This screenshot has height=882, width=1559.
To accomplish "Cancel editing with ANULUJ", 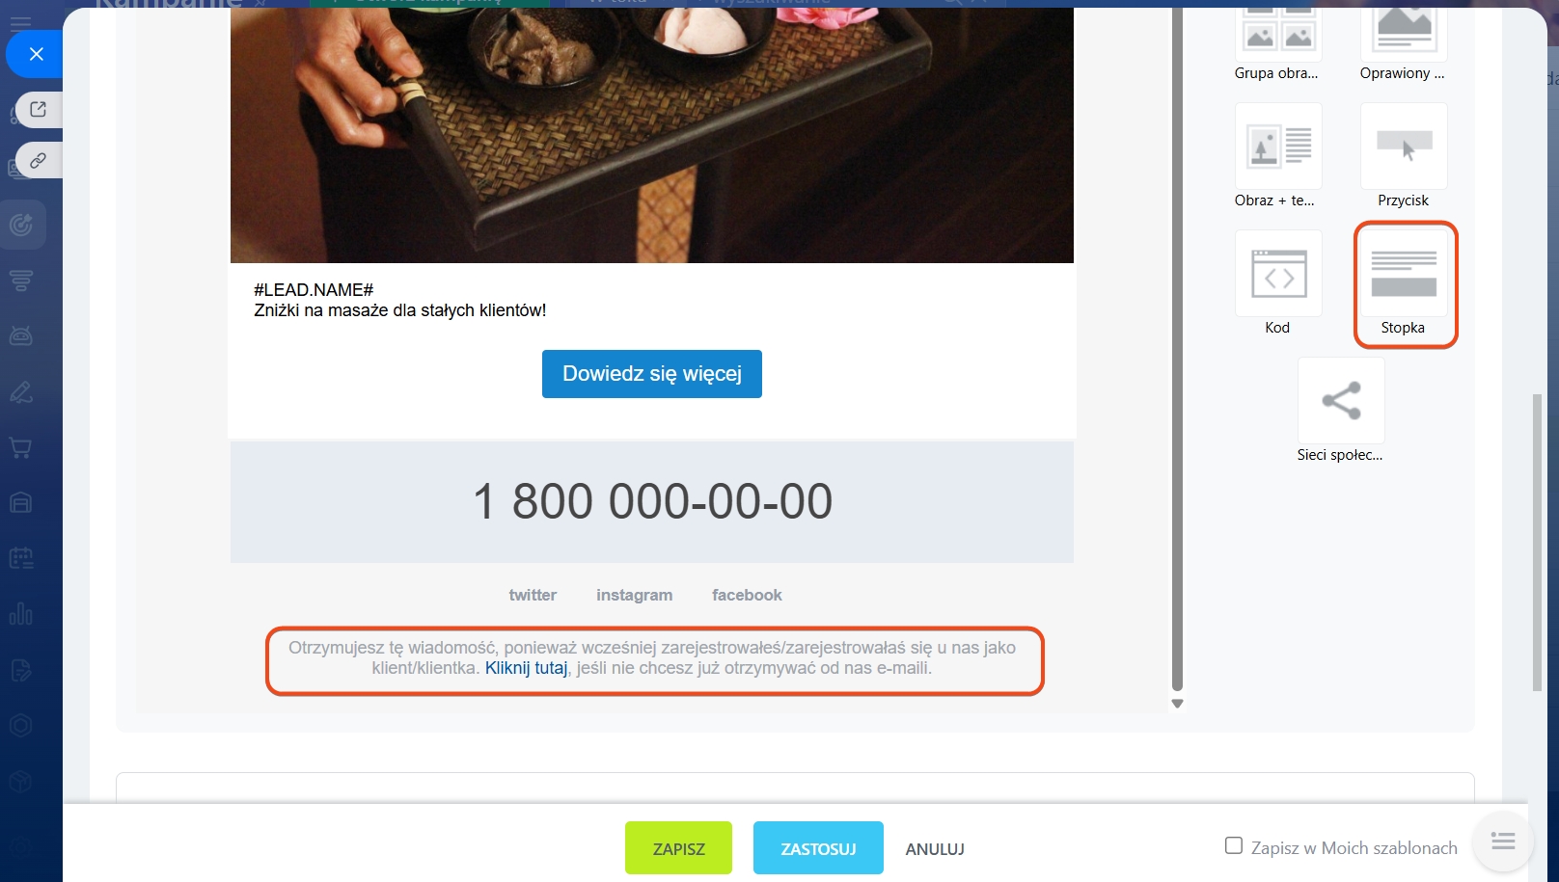I will [x=935, y=849].
